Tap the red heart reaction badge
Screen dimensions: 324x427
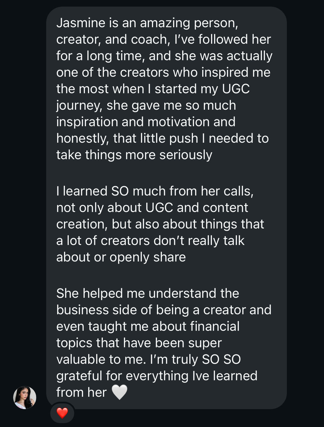62,413
